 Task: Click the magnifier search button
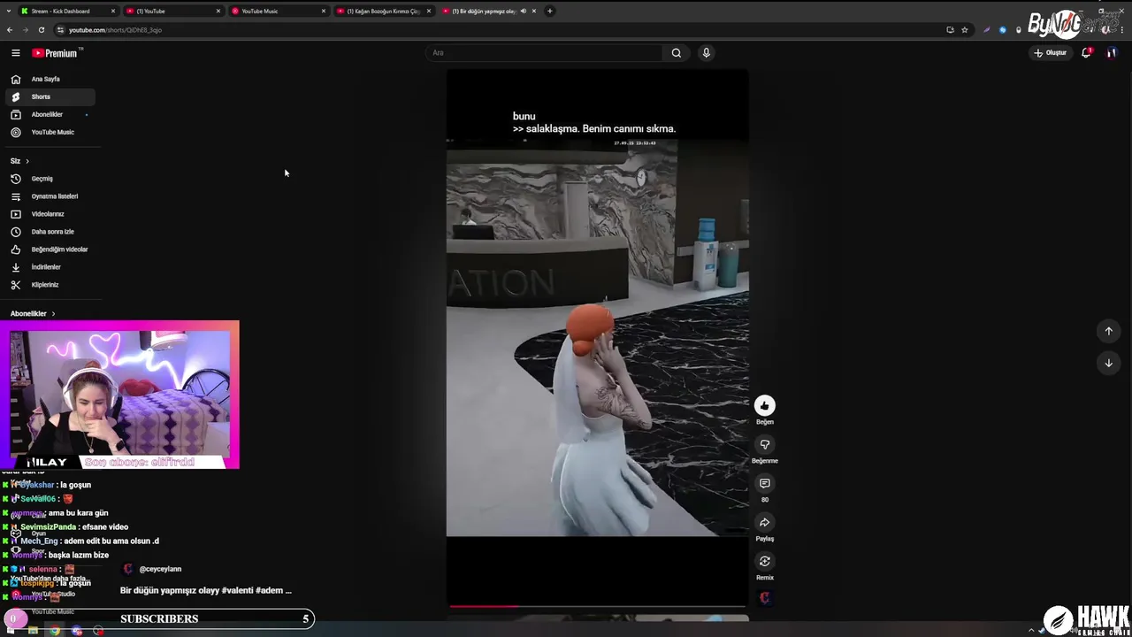677,53
